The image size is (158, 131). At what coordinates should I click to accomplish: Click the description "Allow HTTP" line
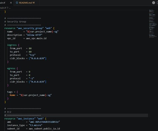point(25,35)
